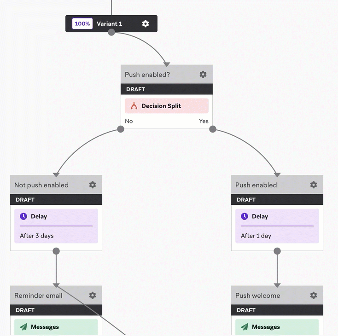338x336 pixels.
Task: Open gear settings on Push enabled delay step
Action: (x=314, y=185)
